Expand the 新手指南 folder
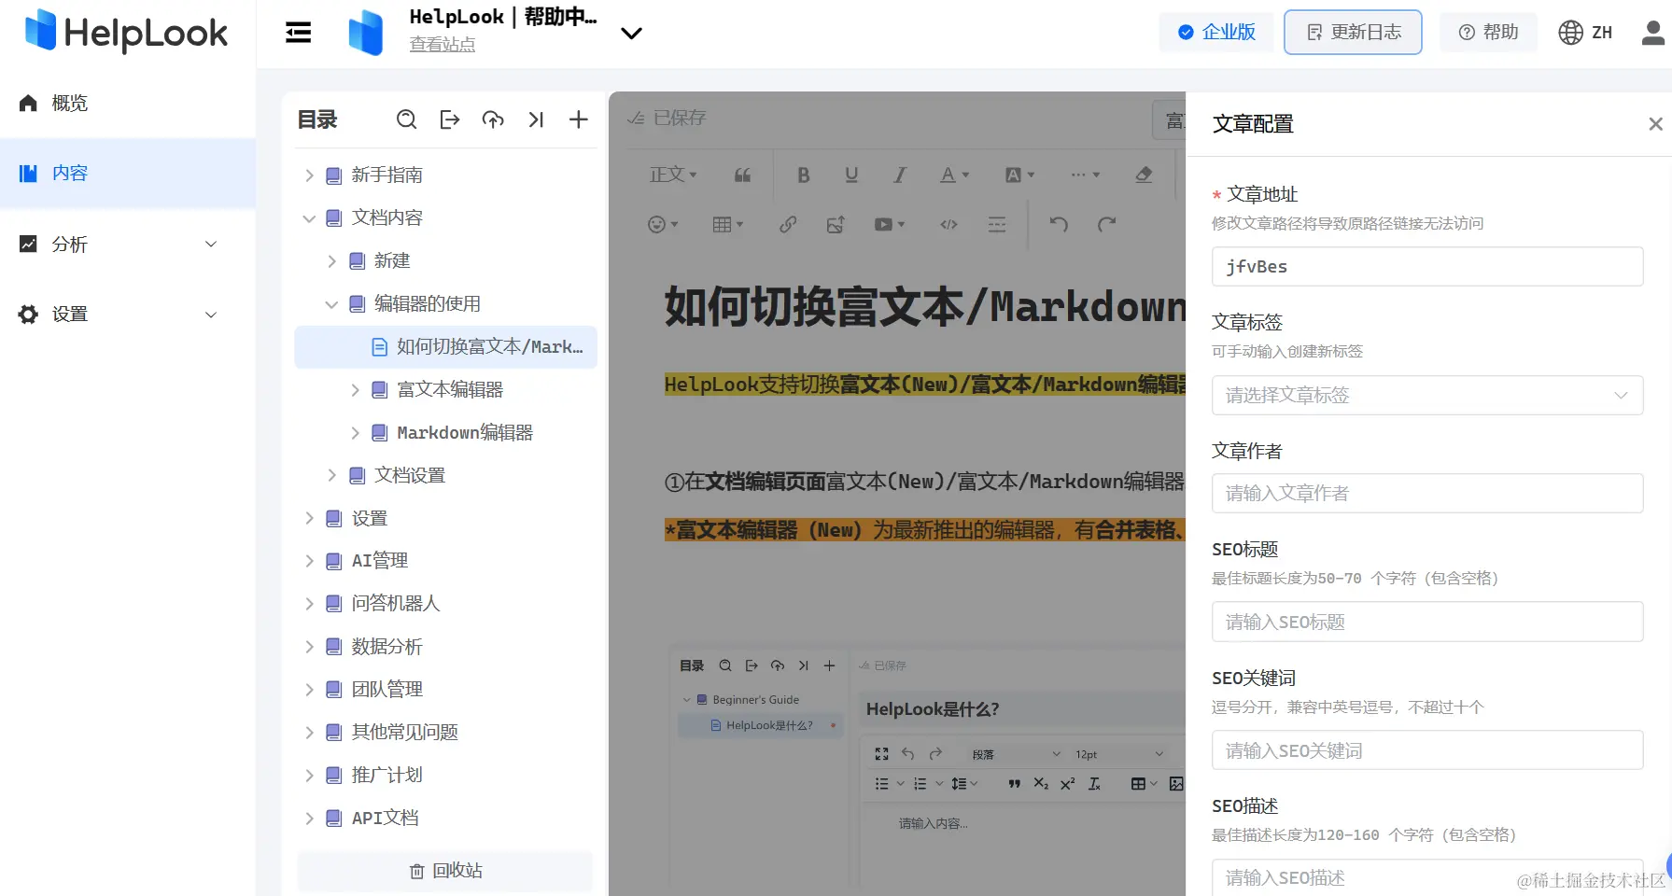Screen dimensions: 1672x896 pyautogui.click(x=309, y=175)
